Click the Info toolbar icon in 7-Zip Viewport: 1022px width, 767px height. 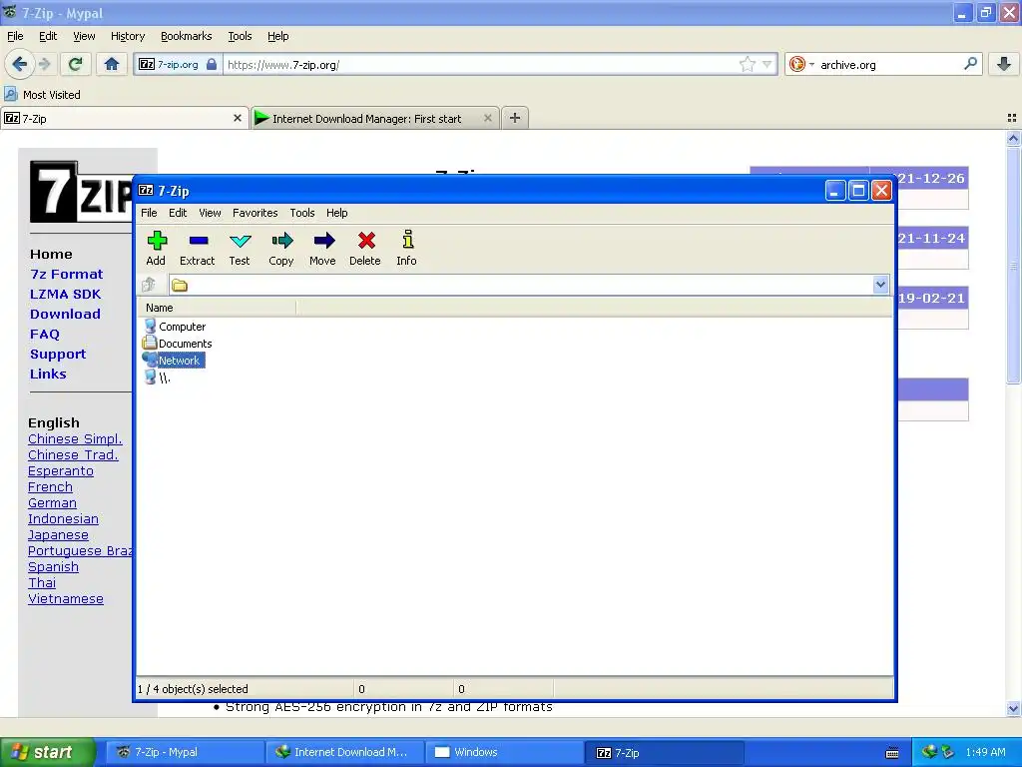(407, 248)
